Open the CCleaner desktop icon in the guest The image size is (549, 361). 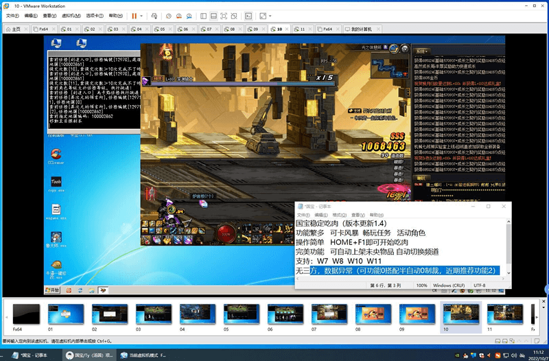(56, 156)
